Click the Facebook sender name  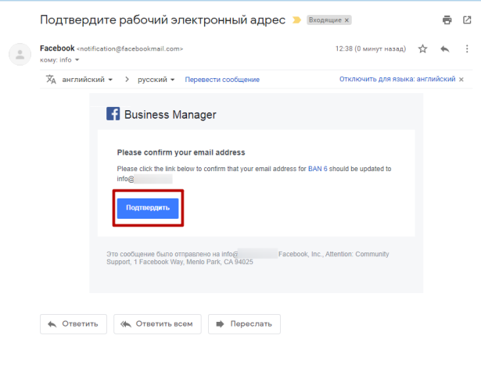(57, 48)
